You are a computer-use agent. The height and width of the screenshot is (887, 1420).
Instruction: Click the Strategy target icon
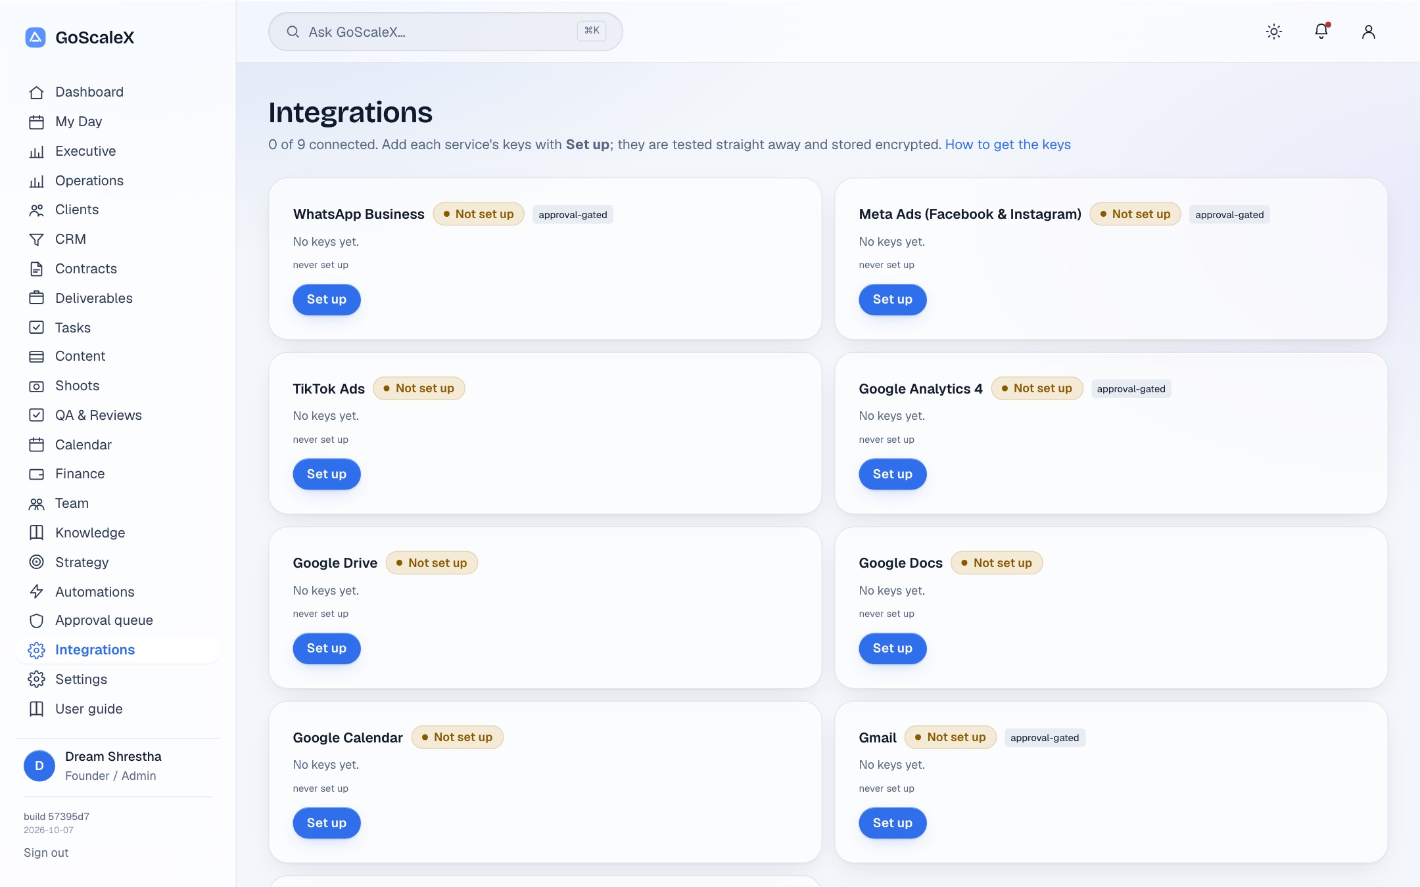click(37, 562)
